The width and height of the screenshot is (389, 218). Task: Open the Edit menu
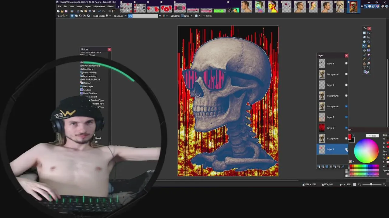point(65,6)
